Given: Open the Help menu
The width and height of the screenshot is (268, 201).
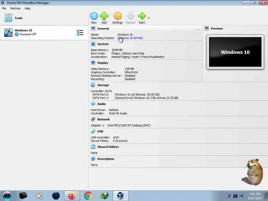Looking at the screenshot, I should [27, 8].
